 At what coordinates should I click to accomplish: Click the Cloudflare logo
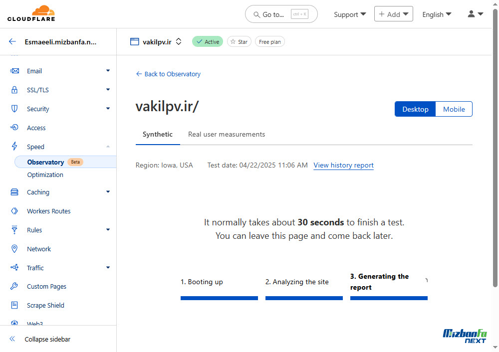click(x=31, y=13)
